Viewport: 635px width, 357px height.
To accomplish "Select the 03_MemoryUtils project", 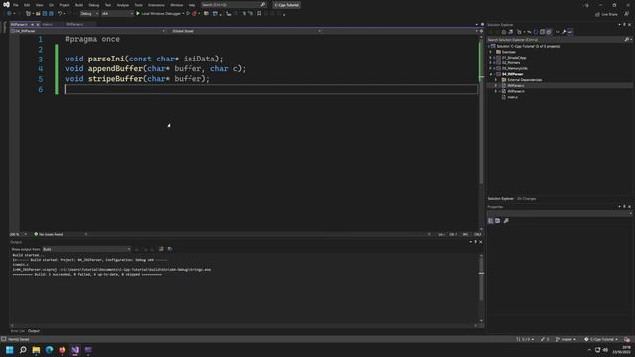I will tap(515, 68).
